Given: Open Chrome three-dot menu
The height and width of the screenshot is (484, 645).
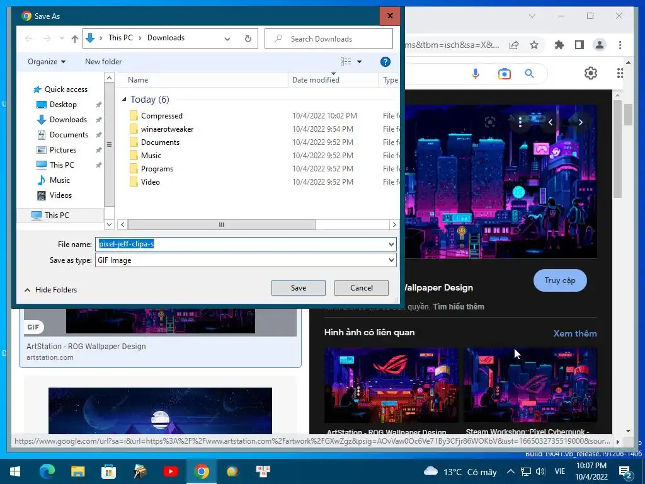Looking at the screenshot, I should pyautogui.click(x=620, y=45).
